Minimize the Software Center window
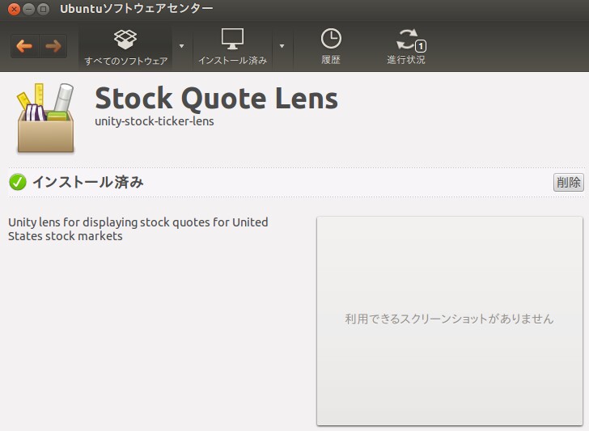 coord(29,9)
